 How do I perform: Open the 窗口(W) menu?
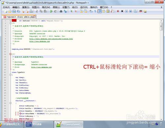point(104,7)
